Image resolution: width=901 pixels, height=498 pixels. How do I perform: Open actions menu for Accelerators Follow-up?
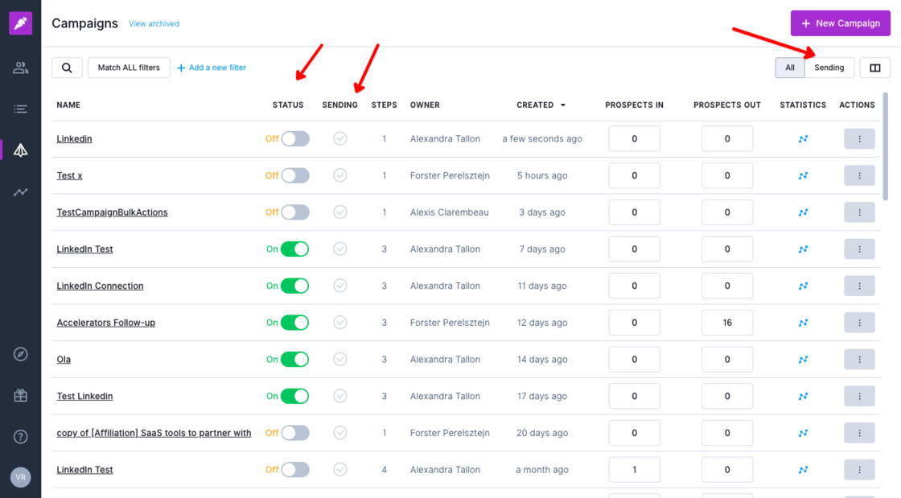(859, 323)
